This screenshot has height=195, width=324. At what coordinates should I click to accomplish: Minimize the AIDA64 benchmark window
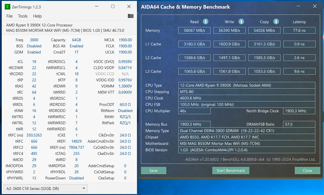(x=298, y=6)
